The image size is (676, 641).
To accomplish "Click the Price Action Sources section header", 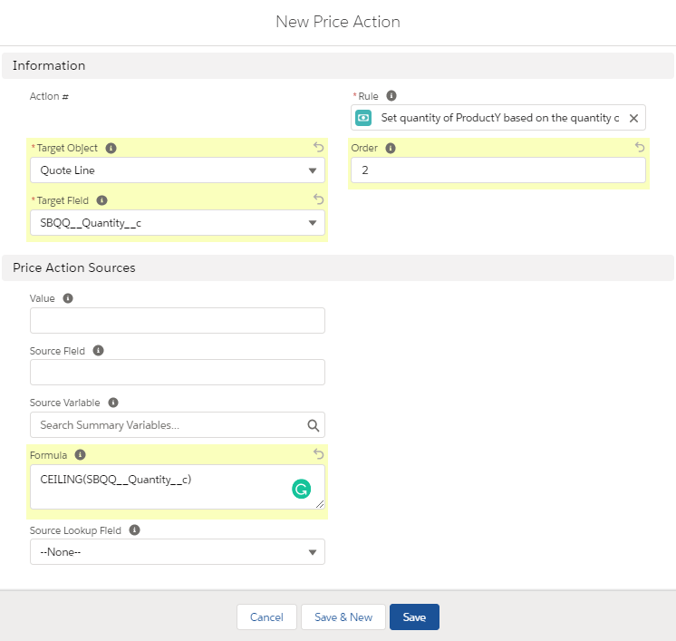I will (338, 267).
